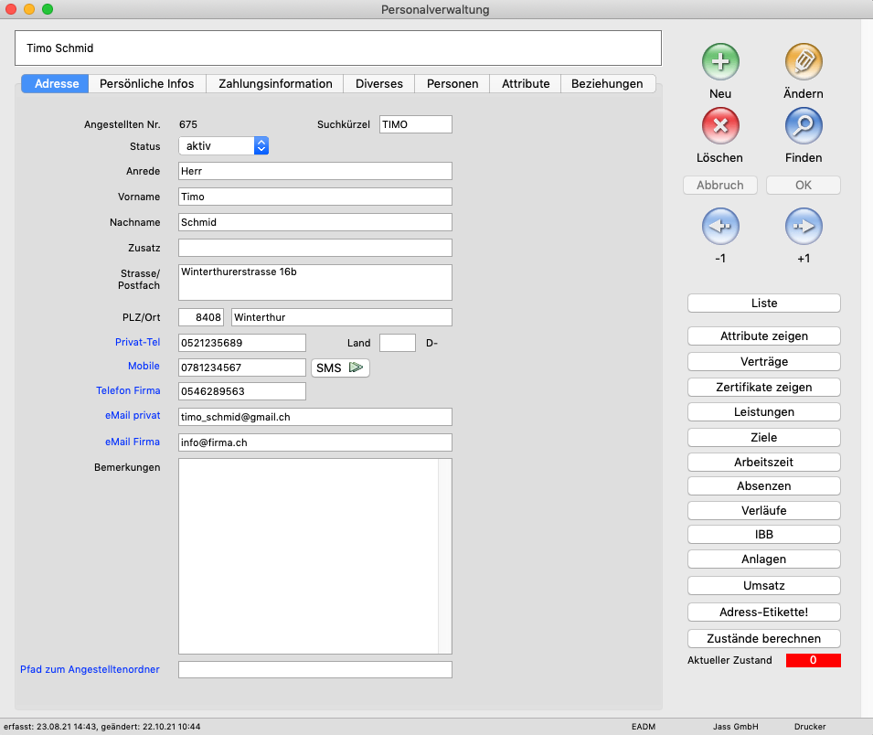
Task: Click the Bemerkungen text area scrollbar
Action: (x=445, y=556)
